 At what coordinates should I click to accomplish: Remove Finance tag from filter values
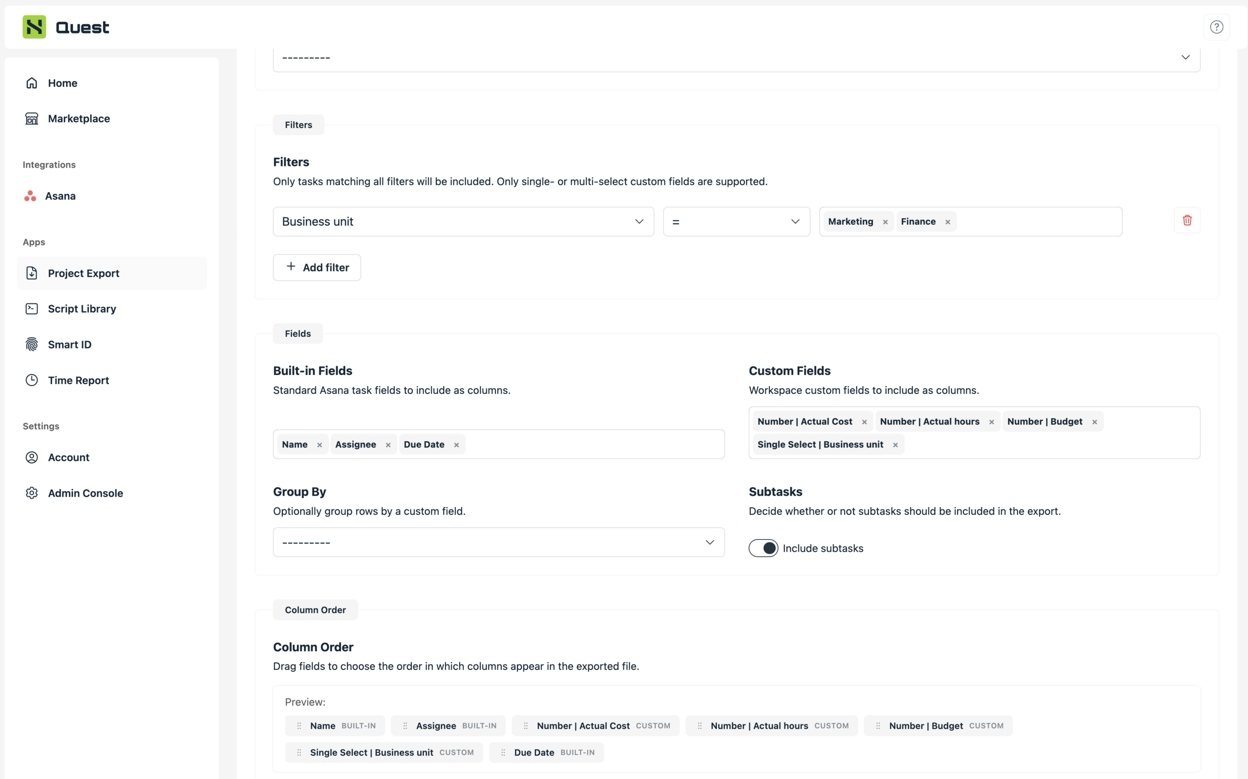947,222
